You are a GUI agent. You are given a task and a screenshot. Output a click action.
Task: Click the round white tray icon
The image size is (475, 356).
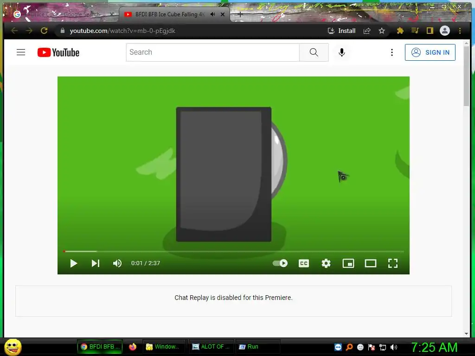[x=360, y=347]
